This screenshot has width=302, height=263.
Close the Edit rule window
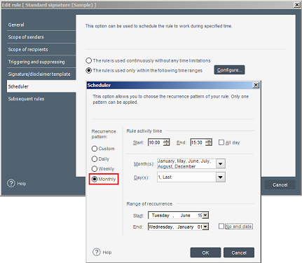(x=297, y=5)
